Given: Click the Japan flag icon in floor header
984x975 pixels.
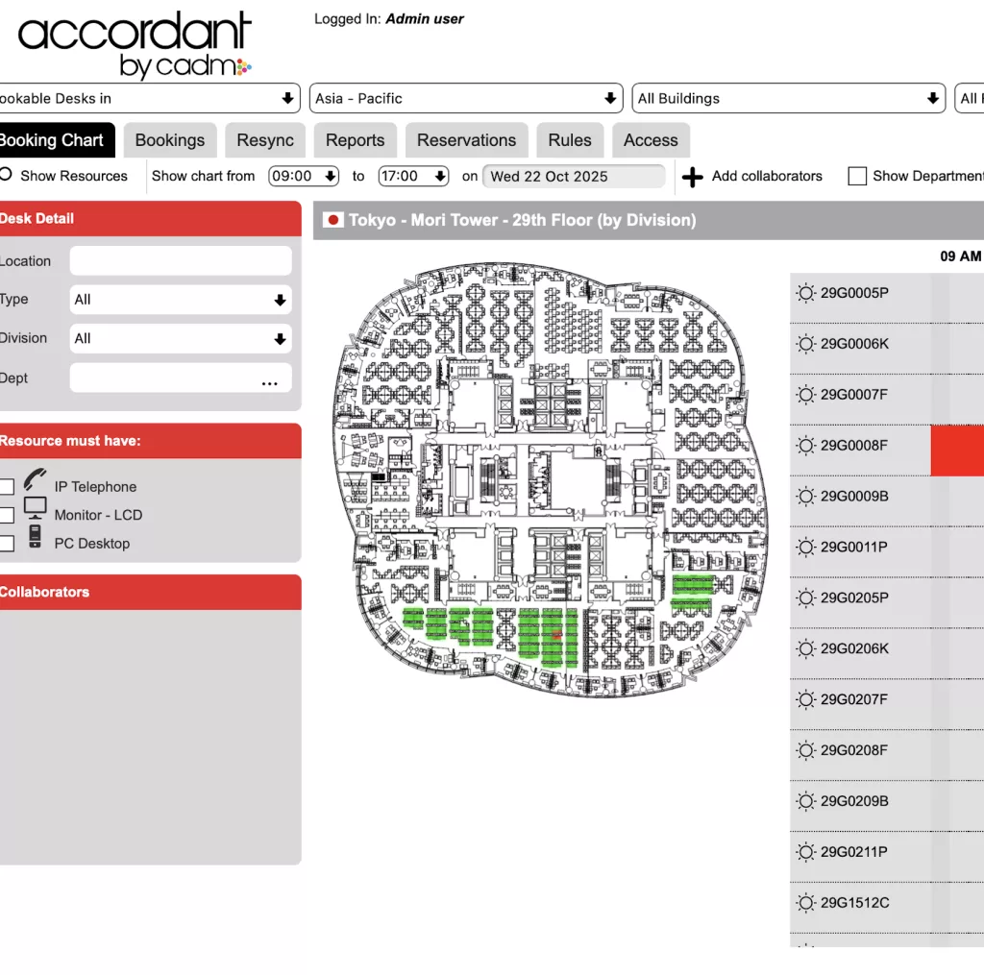Looking at the screenshot, I should tap(334, 220).
